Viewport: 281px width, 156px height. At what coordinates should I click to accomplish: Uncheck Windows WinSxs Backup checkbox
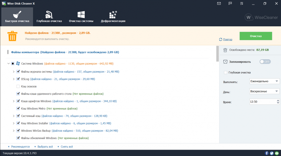tap(18, 131)
